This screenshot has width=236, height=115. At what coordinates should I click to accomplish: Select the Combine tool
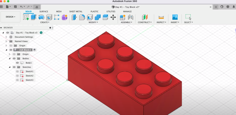tap(97, 17)
